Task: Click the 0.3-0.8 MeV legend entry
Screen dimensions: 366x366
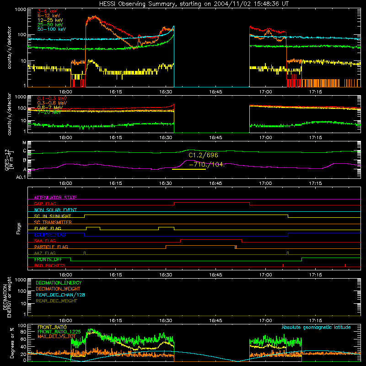Action: click(x=52, y=103)
